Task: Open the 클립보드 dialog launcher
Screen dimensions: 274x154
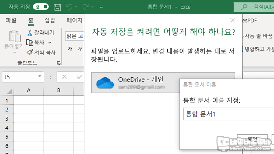Action: click(59, 63)
